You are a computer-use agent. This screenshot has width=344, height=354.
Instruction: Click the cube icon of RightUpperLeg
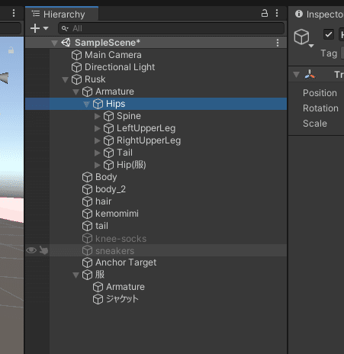[x=108, y=140]
